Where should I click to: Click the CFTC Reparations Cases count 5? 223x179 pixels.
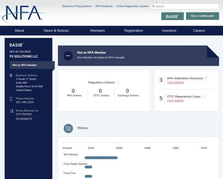tap(161, 98)
